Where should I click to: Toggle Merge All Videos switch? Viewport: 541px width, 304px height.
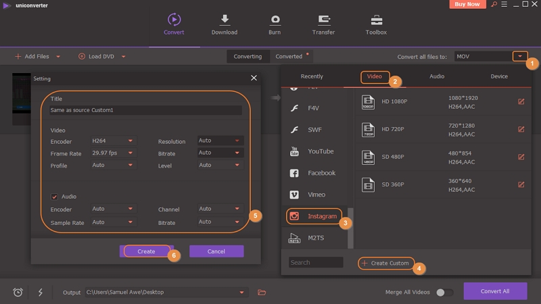click(x=444, y=293)
